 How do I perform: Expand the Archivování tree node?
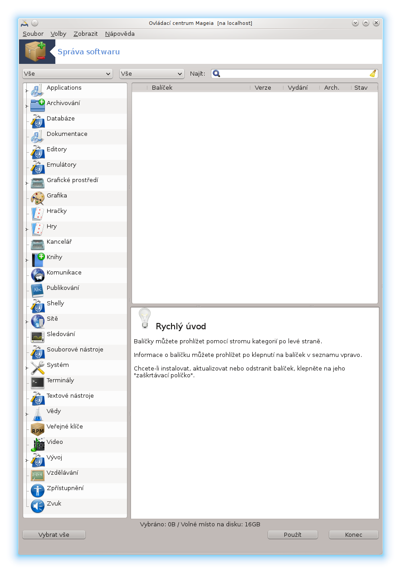(x=27, y=106)
